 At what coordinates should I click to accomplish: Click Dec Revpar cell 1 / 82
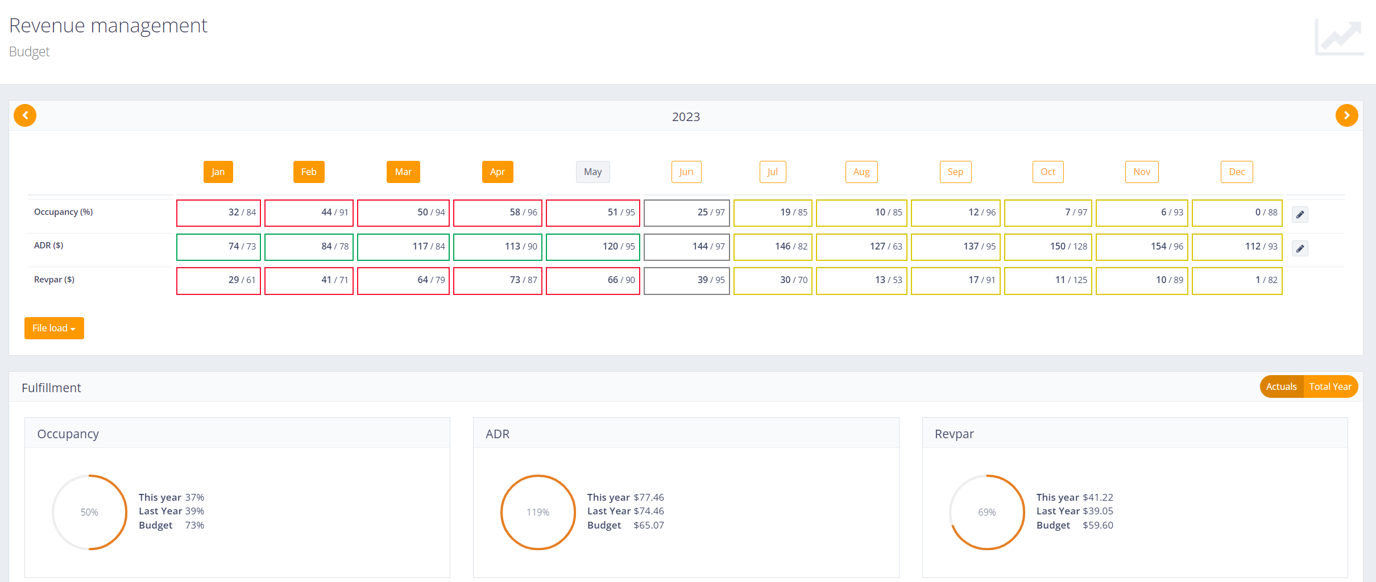click(x=1237, y=281)
